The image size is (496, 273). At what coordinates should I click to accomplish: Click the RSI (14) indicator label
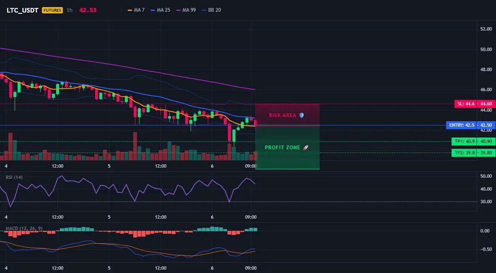pos(14,177)
